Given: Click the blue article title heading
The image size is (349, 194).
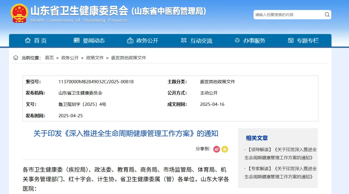Looking at the screenshot, I should click(126, 133).
